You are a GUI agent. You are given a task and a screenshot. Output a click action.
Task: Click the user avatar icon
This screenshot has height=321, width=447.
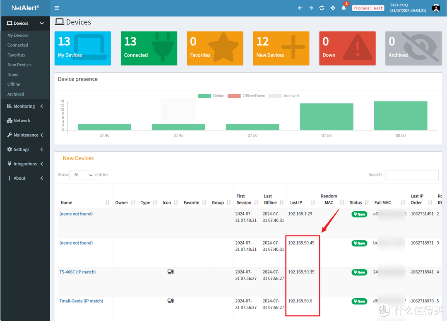436,8
